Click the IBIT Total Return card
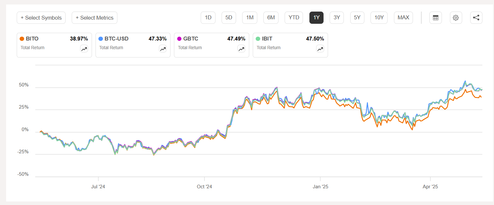 click(x=290, y=45)
